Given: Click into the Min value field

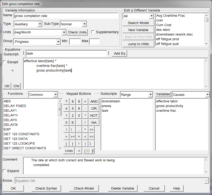Looking at the screenshot, I should tap(75, 42).
